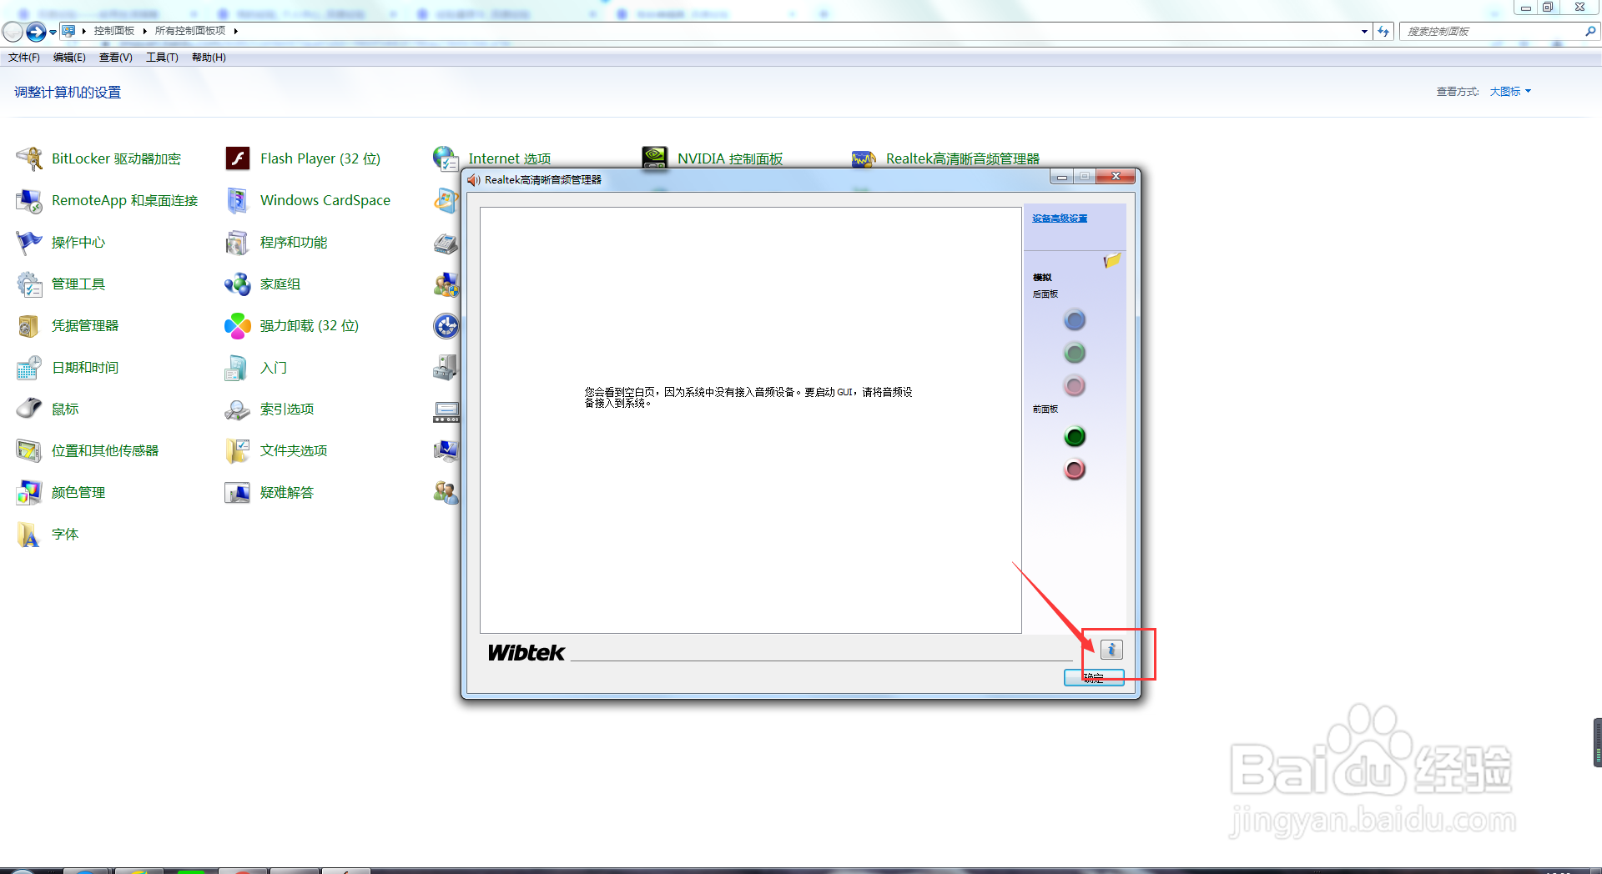Open the 工具(T) menu
The width and height of the screenshot is (1602, 874).
pyautogui.click(x=162, y=58)
